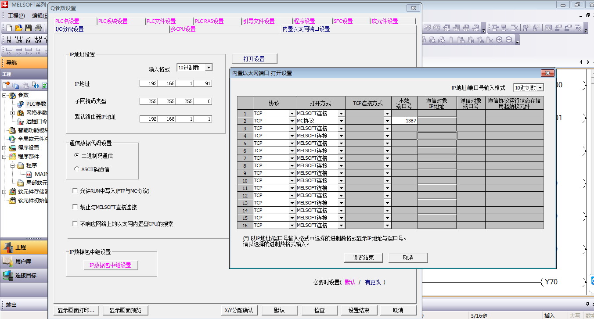
Task: Open the 工程(P) menu
Action: (16, 15)
